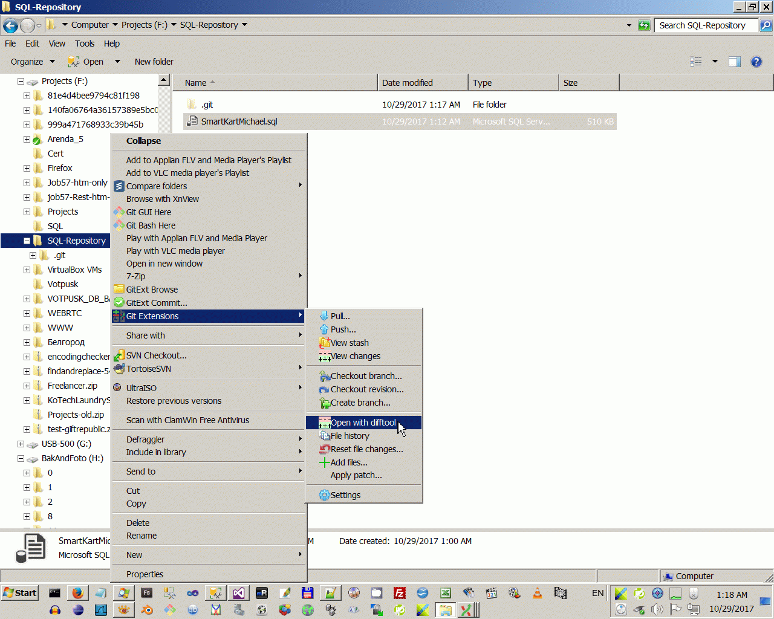Open Visual Studio from the taskbar

tap(239, 593)
